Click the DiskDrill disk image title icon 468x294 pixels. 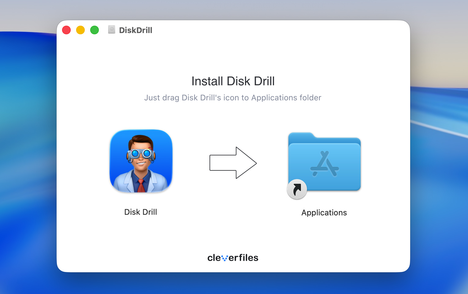pyautogui.click(x=112, y=30)
